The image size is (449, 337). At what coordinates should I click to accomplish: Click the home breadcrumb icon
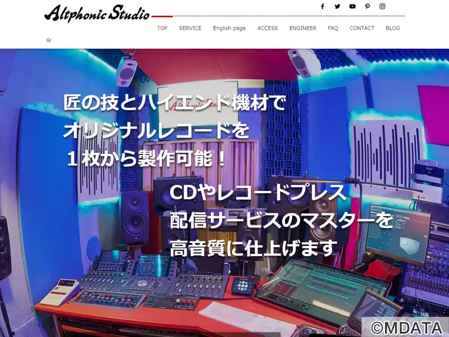point(48,40)
